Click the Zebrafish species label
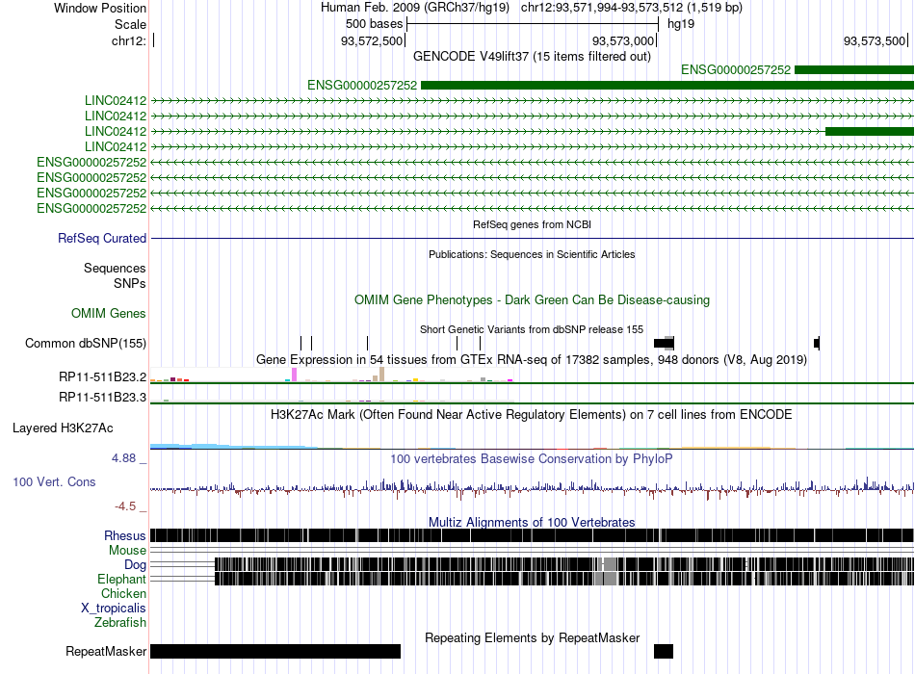 [120, 623]
